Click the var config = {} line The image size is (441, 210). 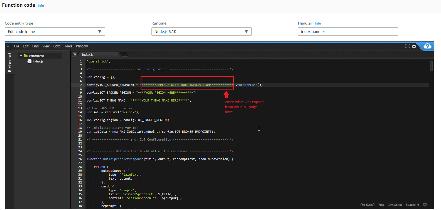click(101, 77)
